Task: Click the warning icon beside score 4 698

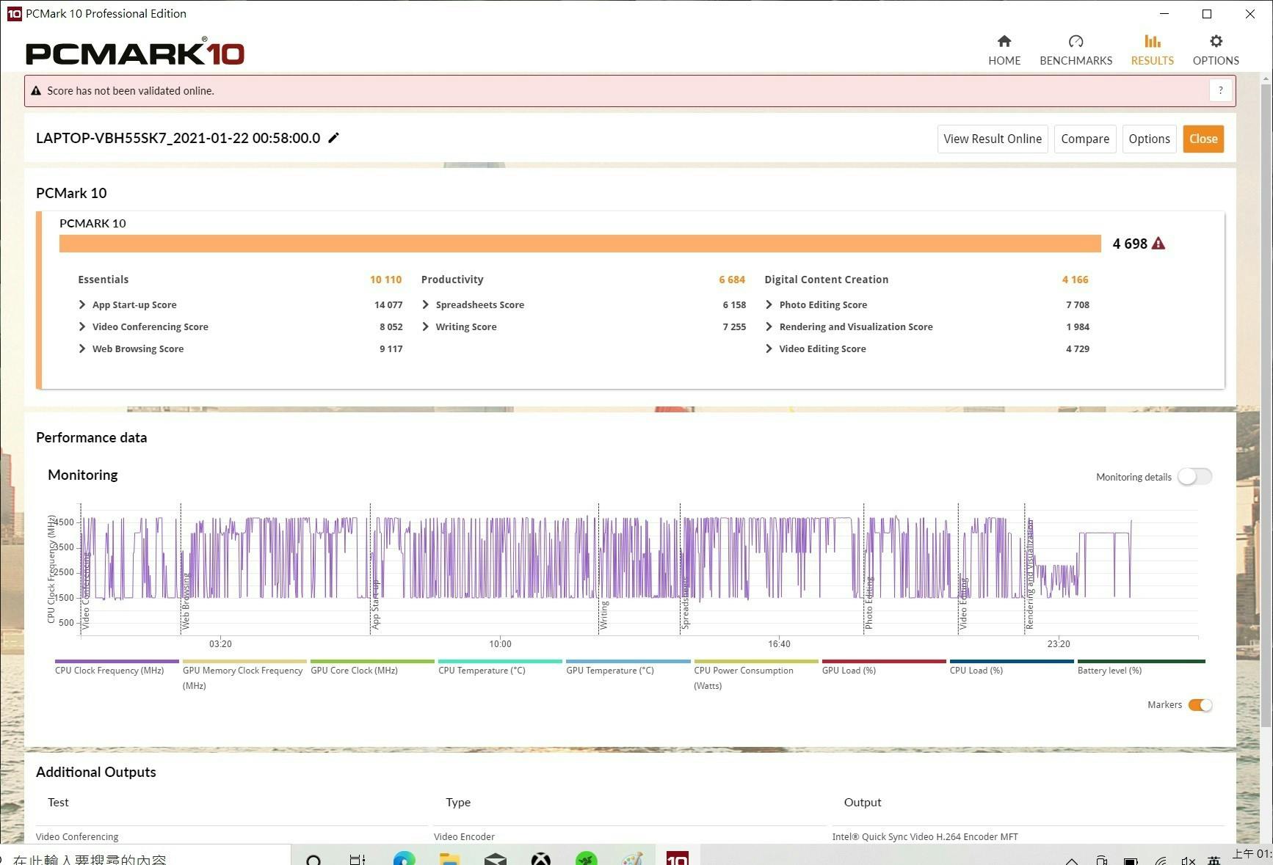Action: click(x=1158, y=244)
